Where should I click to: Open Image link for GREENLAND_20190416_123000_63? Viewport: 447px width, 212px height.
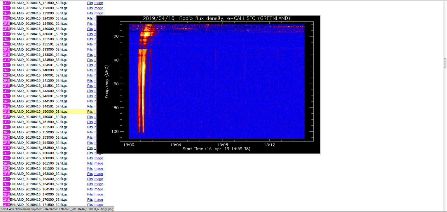98,13
